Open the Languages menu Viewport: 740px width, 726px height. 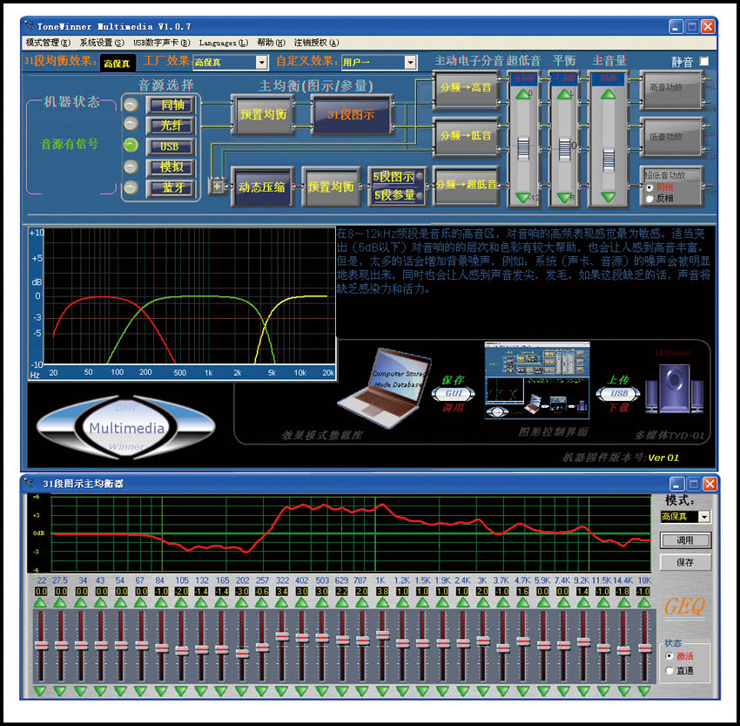223,42
